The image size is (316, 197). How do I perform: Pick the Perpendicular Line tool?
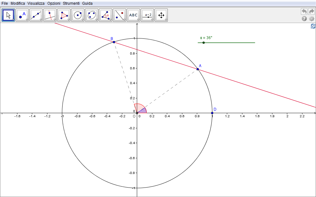pos(50,15)
